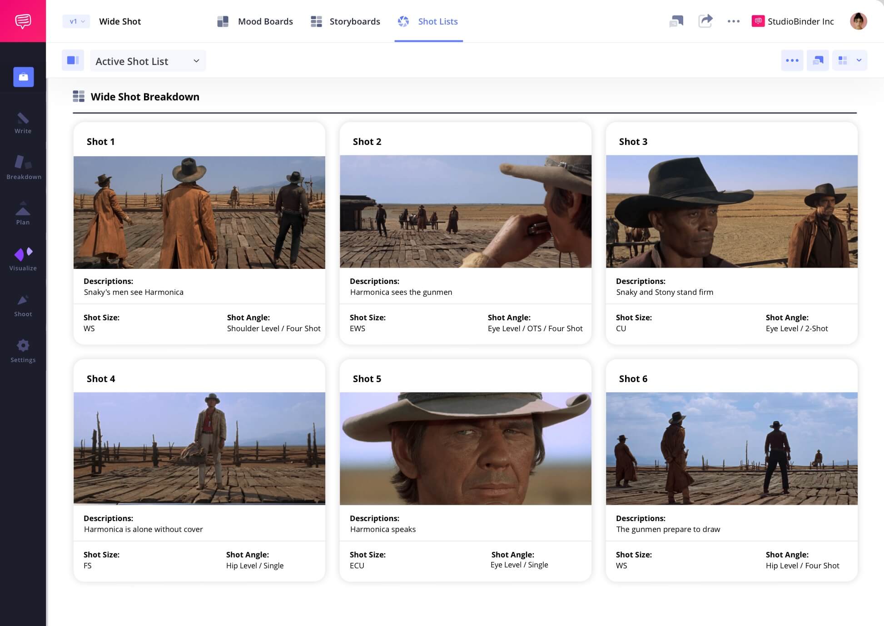The width and height of the screenshot is (884, 626).
Task: Open Settings gear in sidebar
Action: tap(23, 351)
